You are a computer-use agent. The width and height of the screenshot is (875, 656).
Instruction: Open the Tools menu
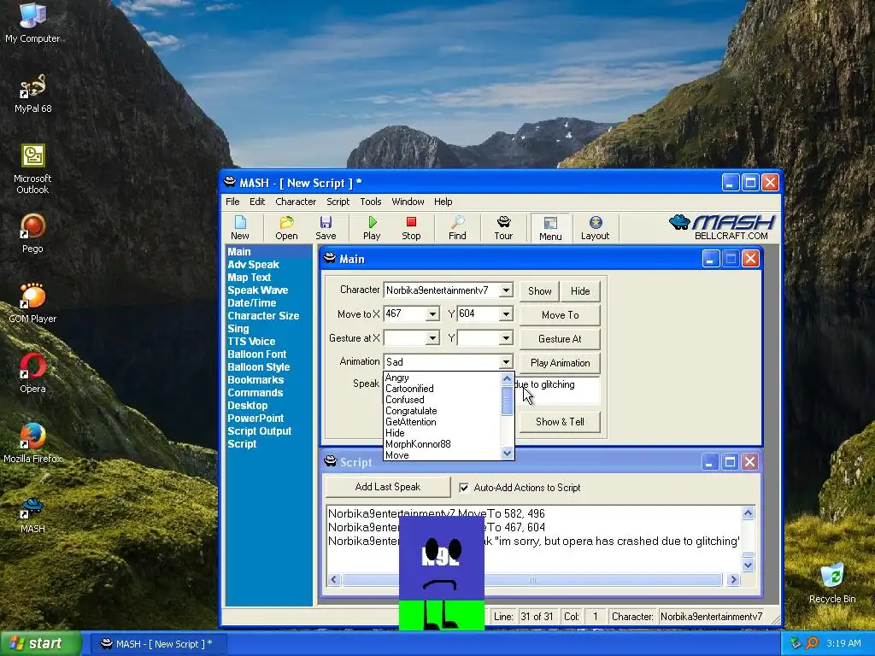point(371,202)
